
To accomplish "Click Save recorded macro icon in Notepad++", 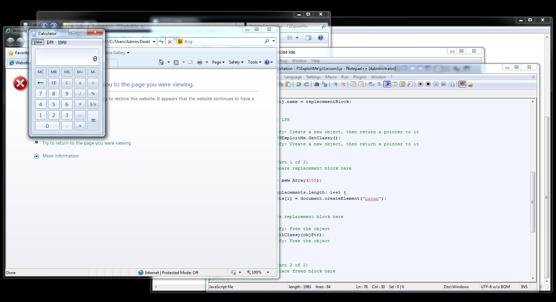I will [x=452, y=84].
